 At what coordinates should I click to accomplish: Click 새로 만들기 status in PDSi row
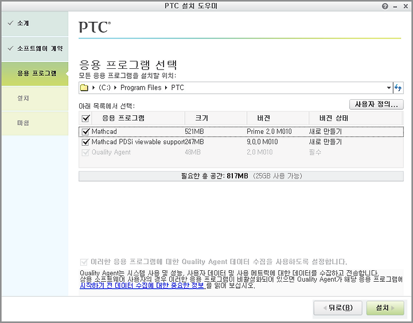coord(325,142)
